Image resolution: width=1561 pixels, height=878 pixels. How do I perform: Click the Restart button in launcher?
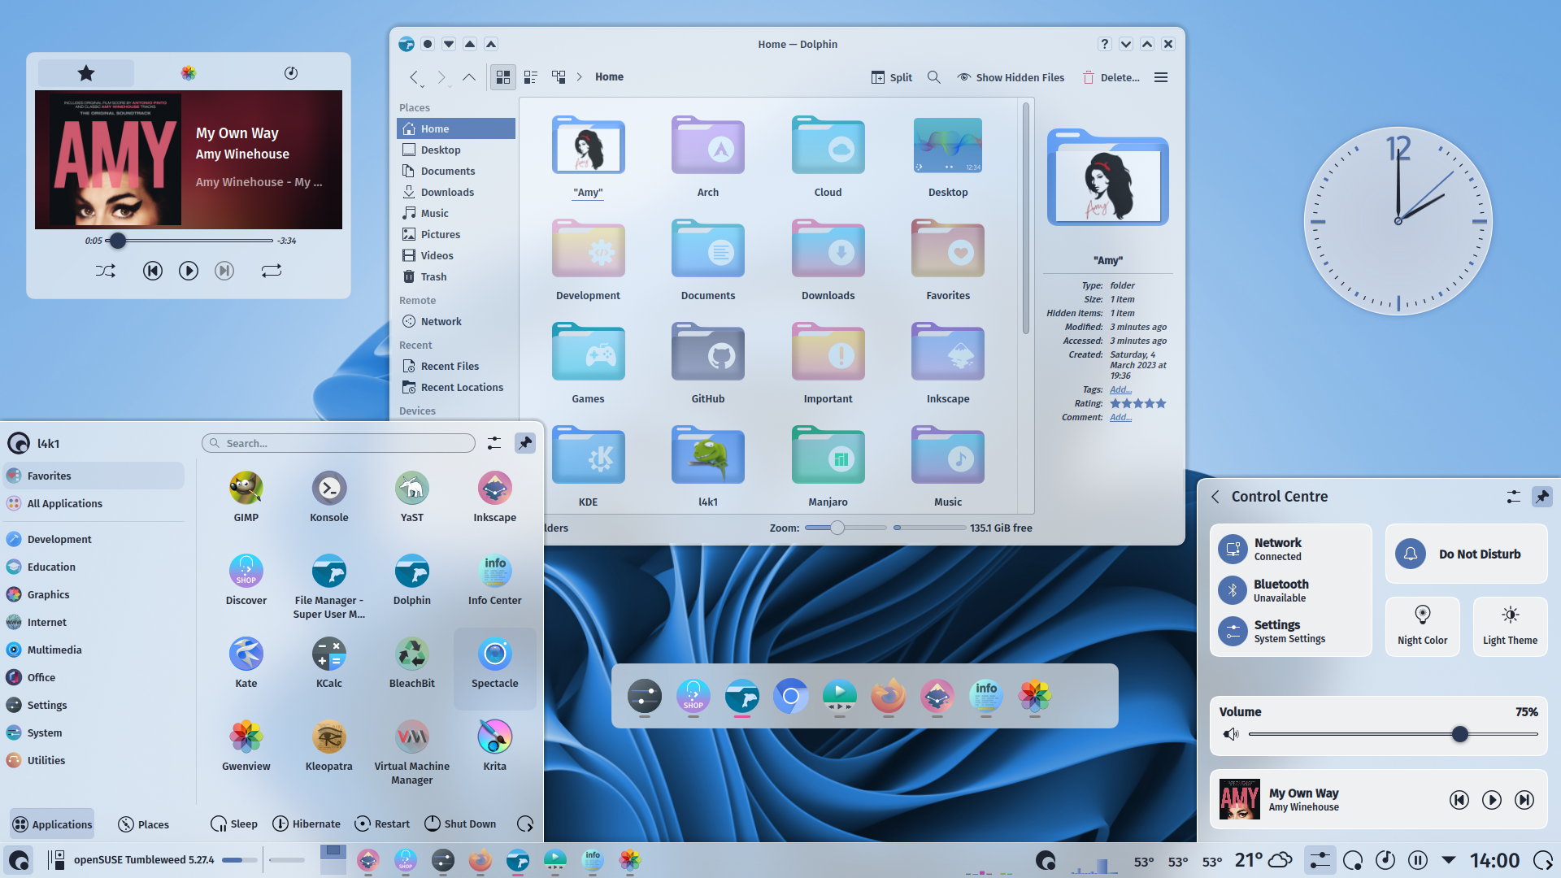tap(383, 824)
